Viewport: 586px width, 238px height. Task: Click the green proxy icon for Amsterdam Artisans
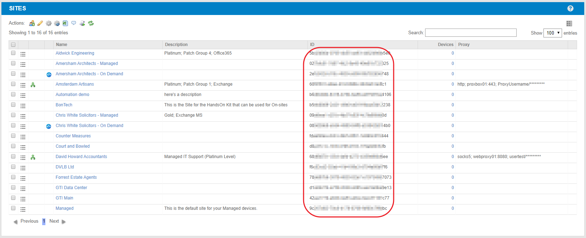tap(33, 85)
